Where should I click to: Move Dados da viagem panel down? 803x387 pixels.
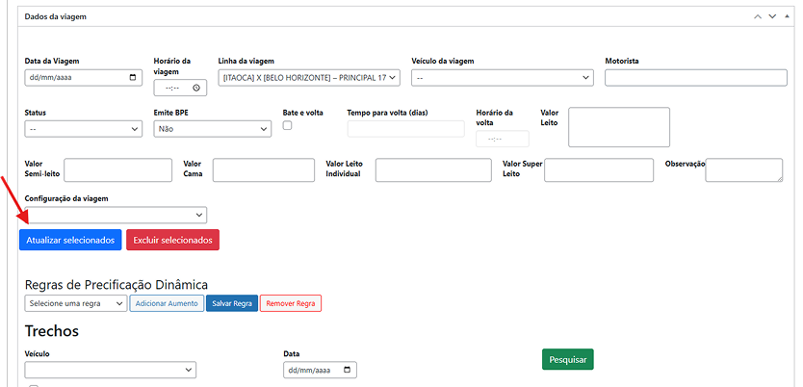(772, 16)
